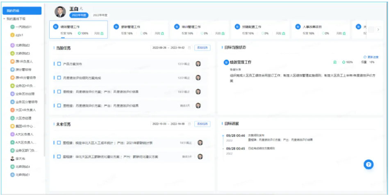
Task: Show next goal cards with right chevron
Action: tap(378, 29)
